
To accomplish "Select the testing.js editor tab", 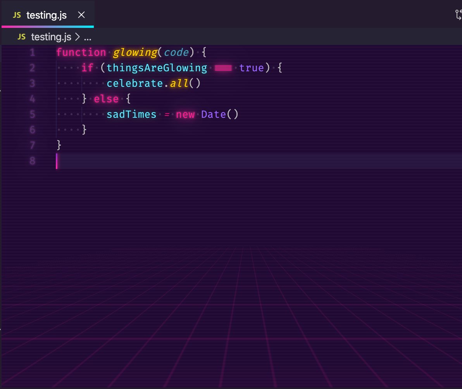I will 48,14.
